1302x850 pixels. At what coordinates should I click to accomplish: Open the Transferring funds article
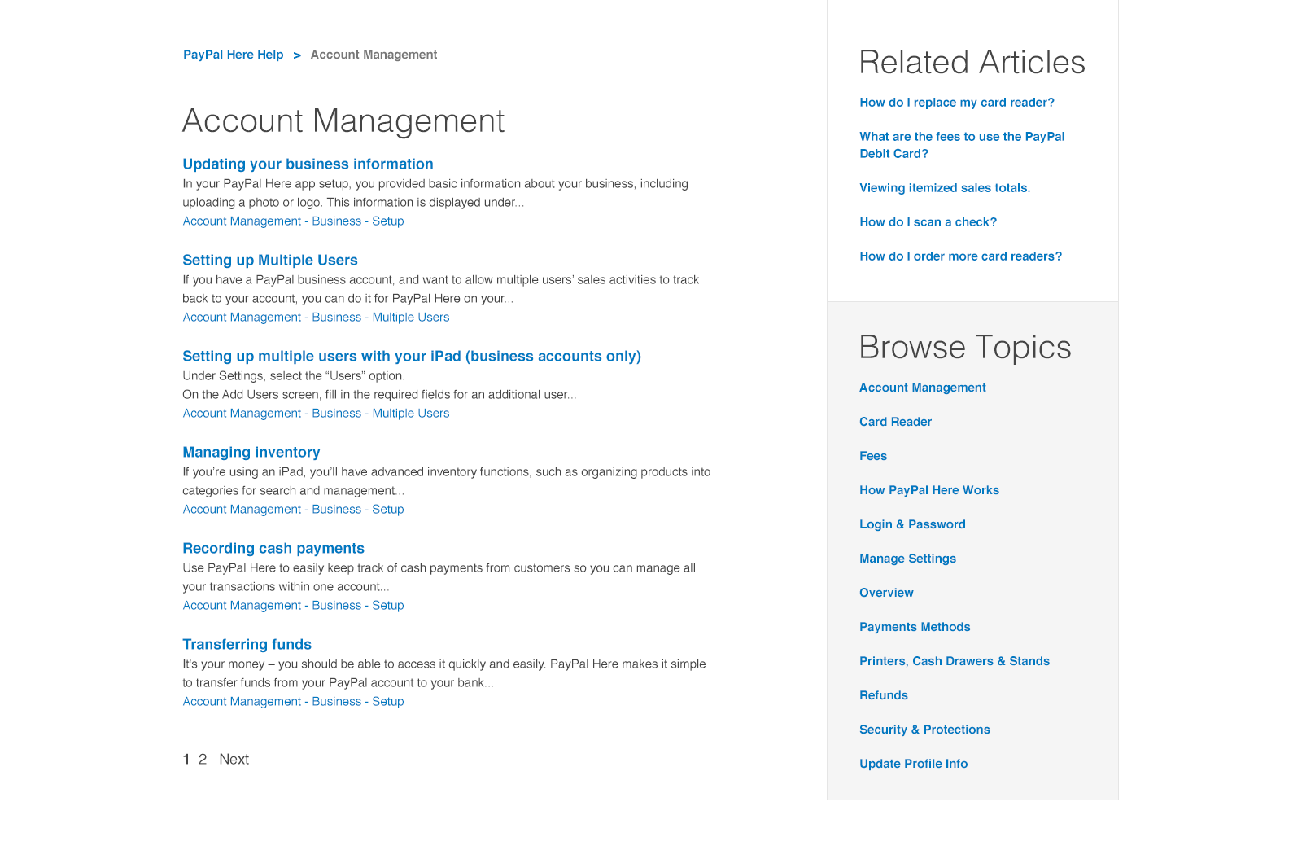point(247,644)
